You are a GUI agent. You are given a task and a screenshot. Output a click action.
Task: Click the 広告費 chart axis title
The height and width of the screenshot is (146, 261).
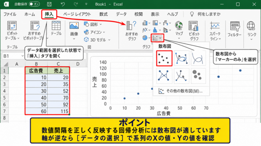(164, 114)
